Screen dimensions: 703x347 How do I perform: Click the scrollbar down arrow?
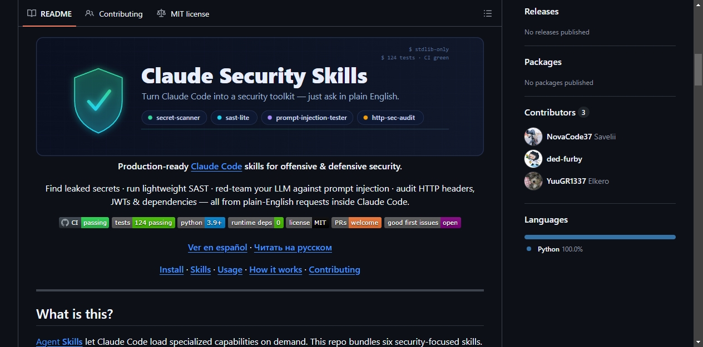(698, 342)
